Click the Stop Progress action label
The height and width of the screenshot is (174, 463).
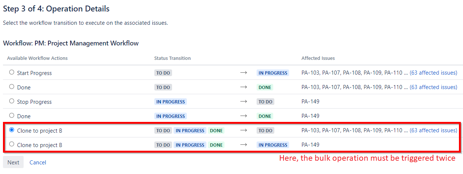tap(34, 102)
